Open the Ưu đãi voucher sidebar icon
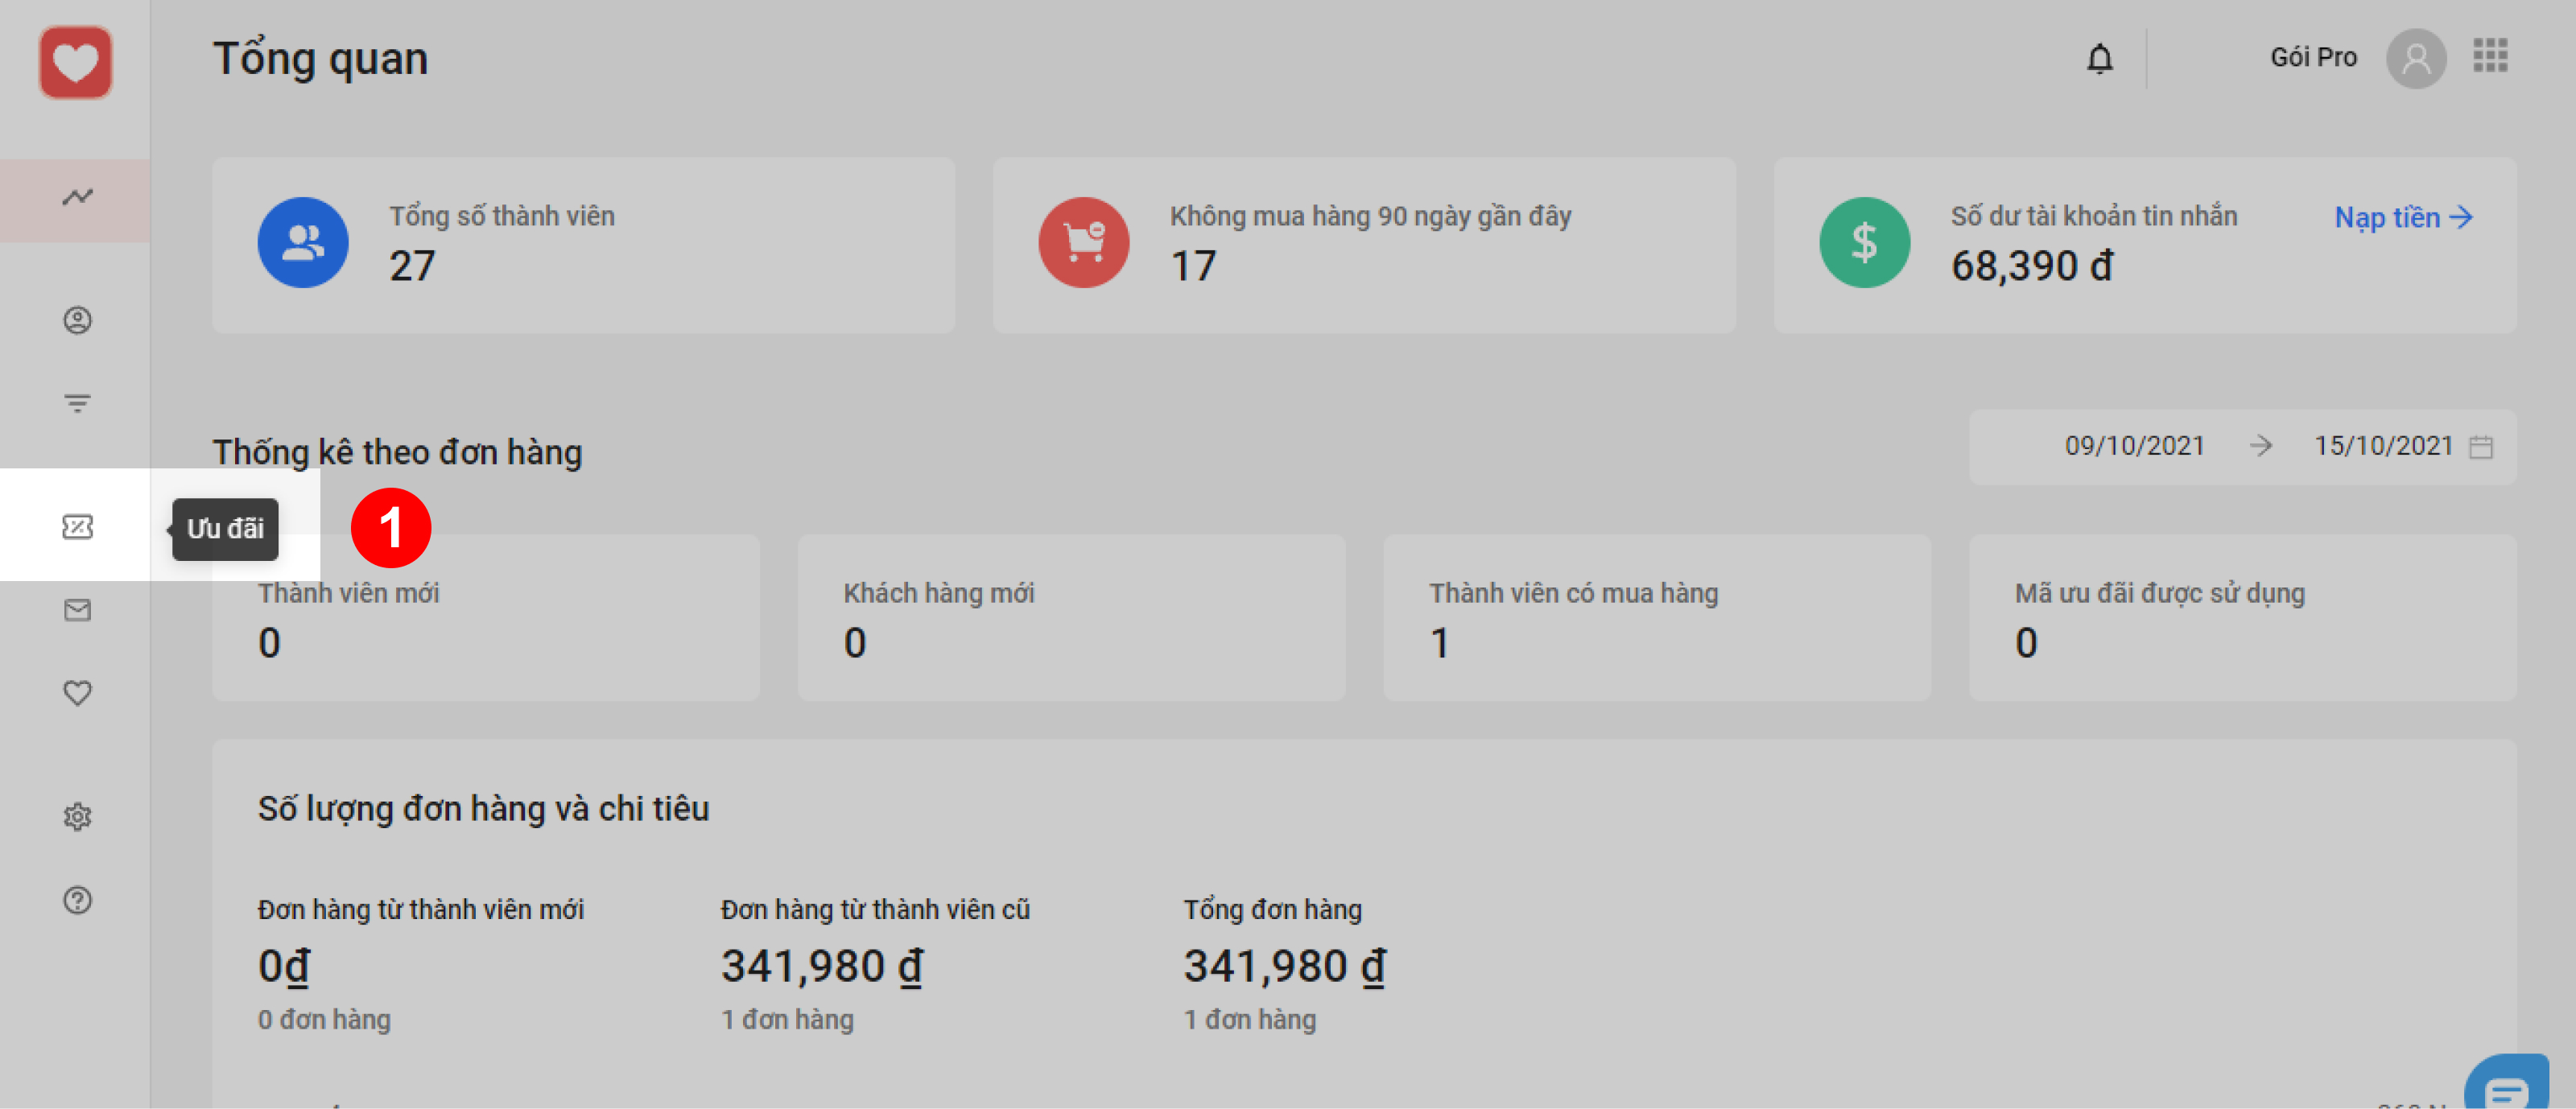The image size is (2576, 1109). tap(77, 527)
